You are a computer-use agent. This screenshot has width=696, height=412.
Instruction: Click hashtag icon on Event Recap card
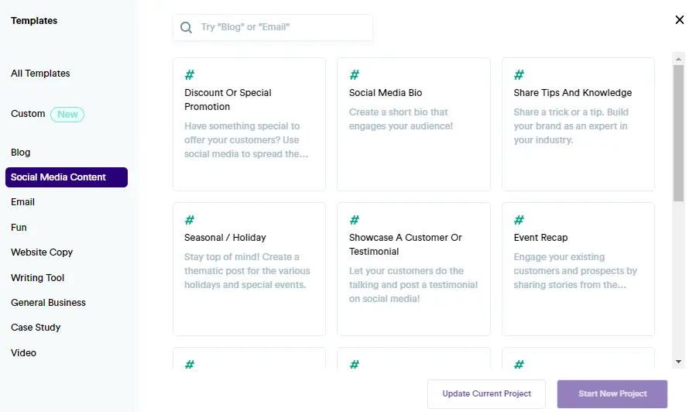click(519, 220)
